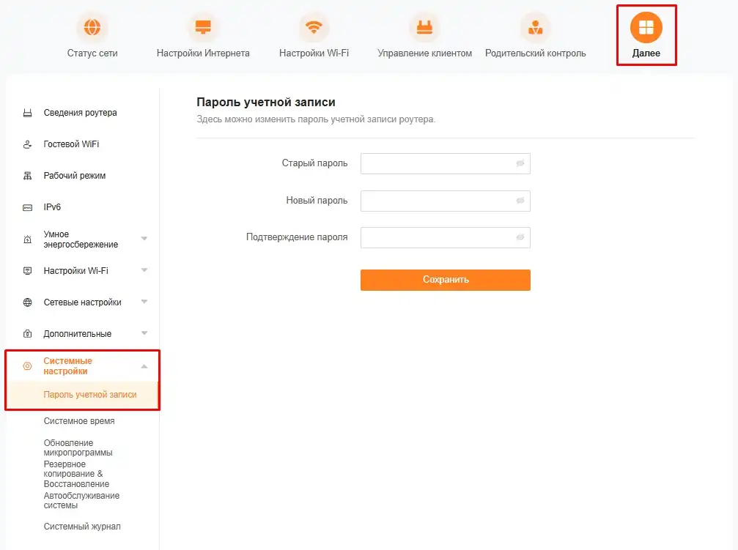
Task: Click the Далее grid icon in the header
Action: tap(646, 26)
